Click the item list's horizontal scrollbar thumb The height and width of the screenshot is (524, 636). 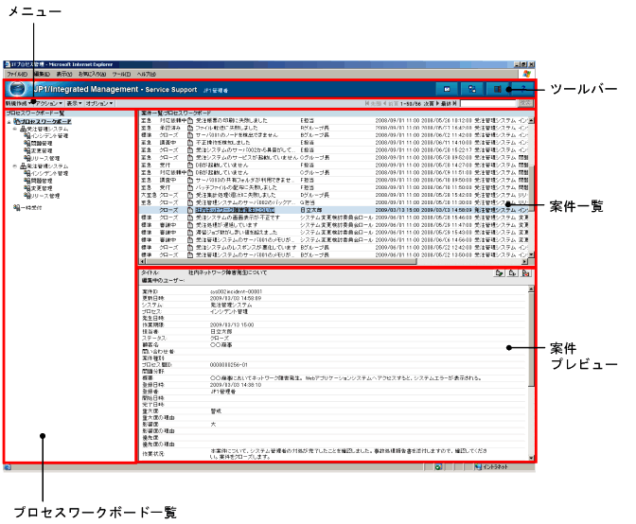pos(281,261)
